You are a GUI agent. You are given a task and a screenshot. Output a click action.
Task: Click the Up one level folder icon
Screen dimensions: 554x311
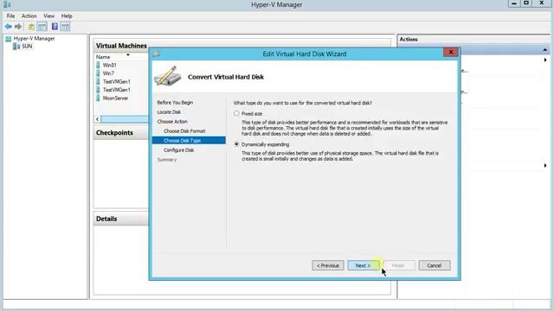(31, 27)
